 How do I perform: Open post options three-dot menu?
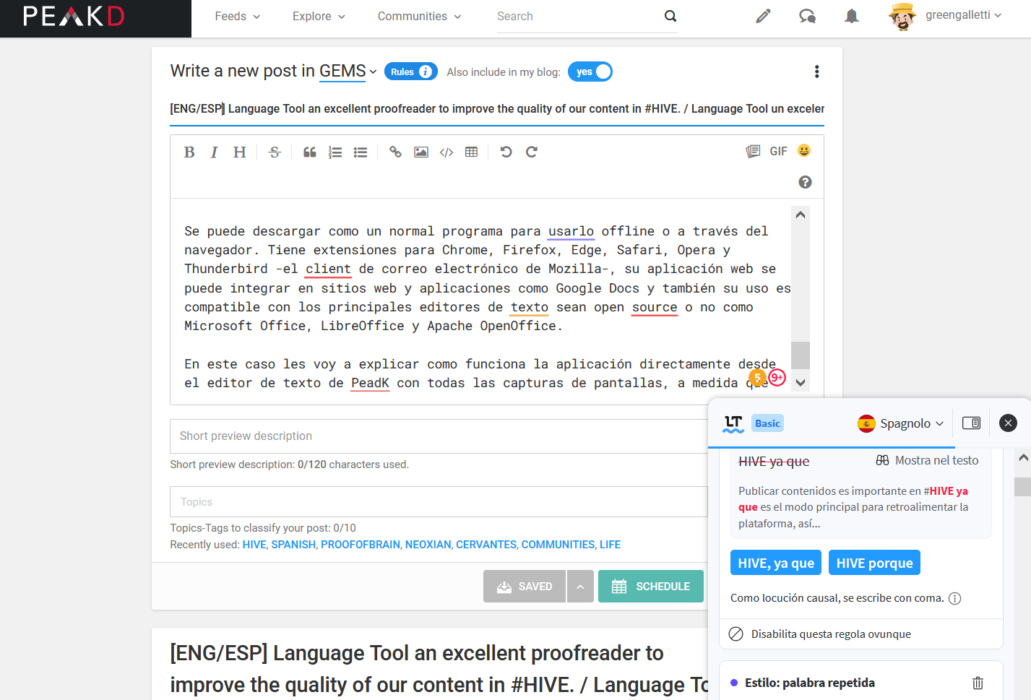[816, 72]
